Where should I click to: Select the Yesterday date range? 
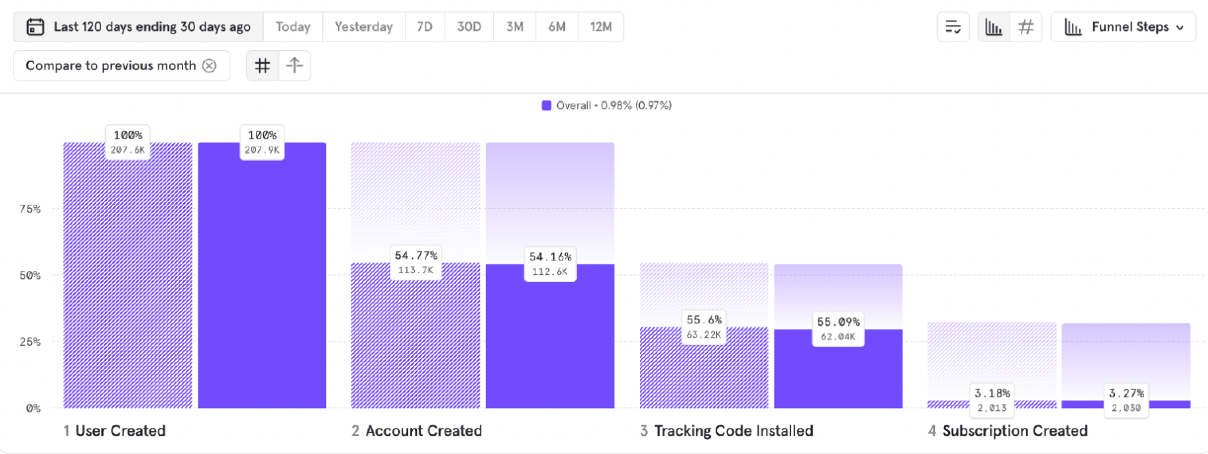coord(364,27)
